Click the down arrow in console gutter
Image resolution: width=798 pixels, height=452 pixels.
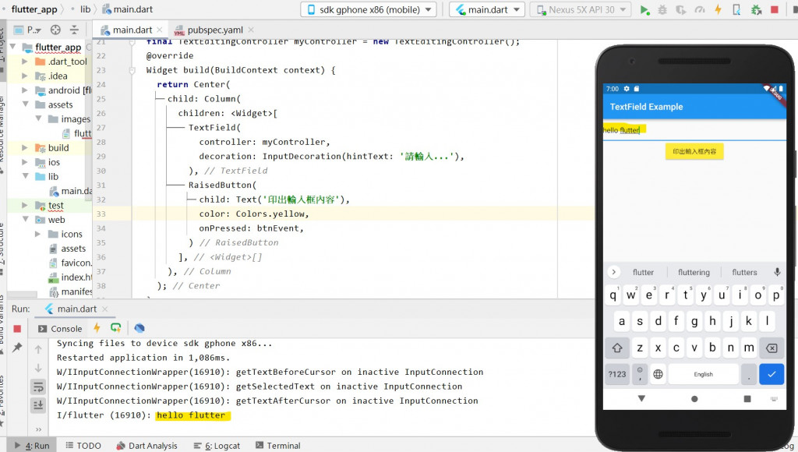(38, 368)
